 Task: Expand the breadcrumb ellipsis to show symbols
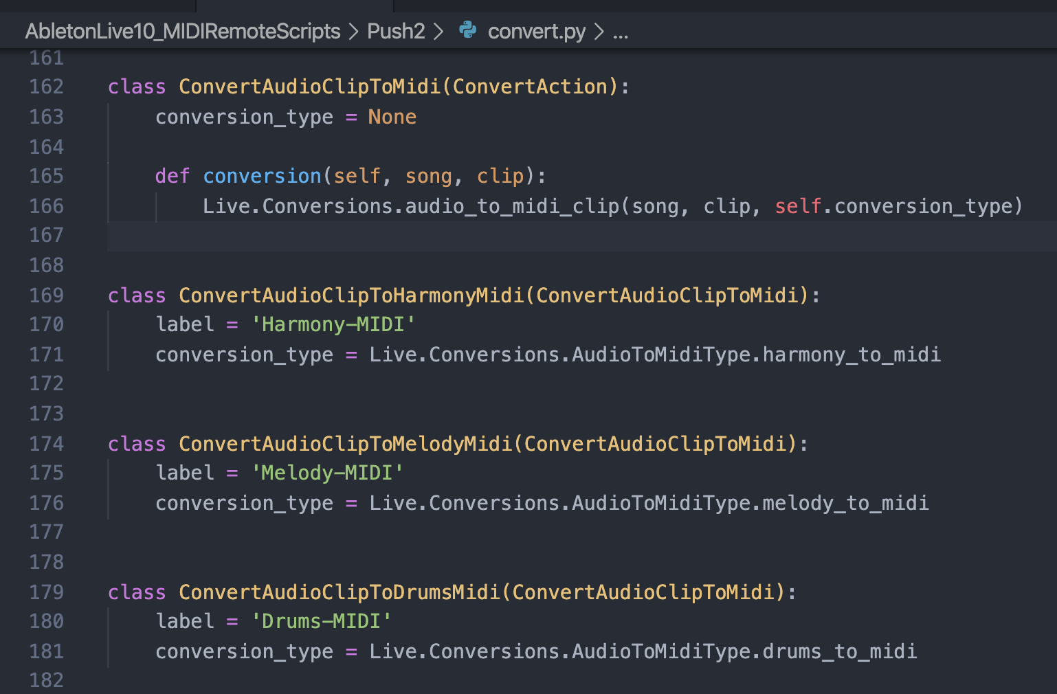point(622,32)
